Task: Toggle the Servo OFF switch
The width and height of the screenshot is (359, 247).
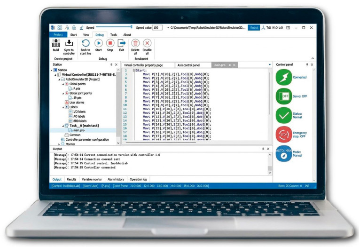Action: 284,96
